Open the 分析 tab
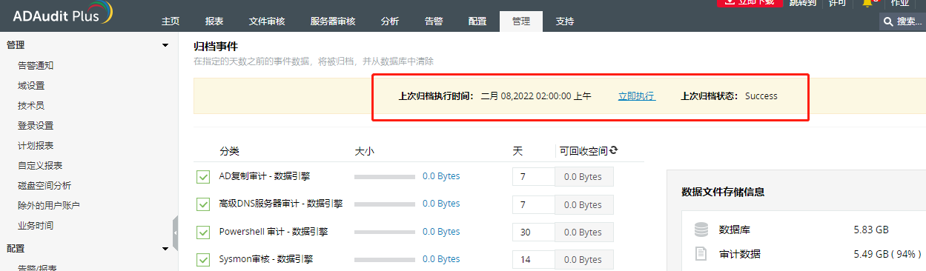Screen dimensions: 926x271 click(x=389, y=21)
